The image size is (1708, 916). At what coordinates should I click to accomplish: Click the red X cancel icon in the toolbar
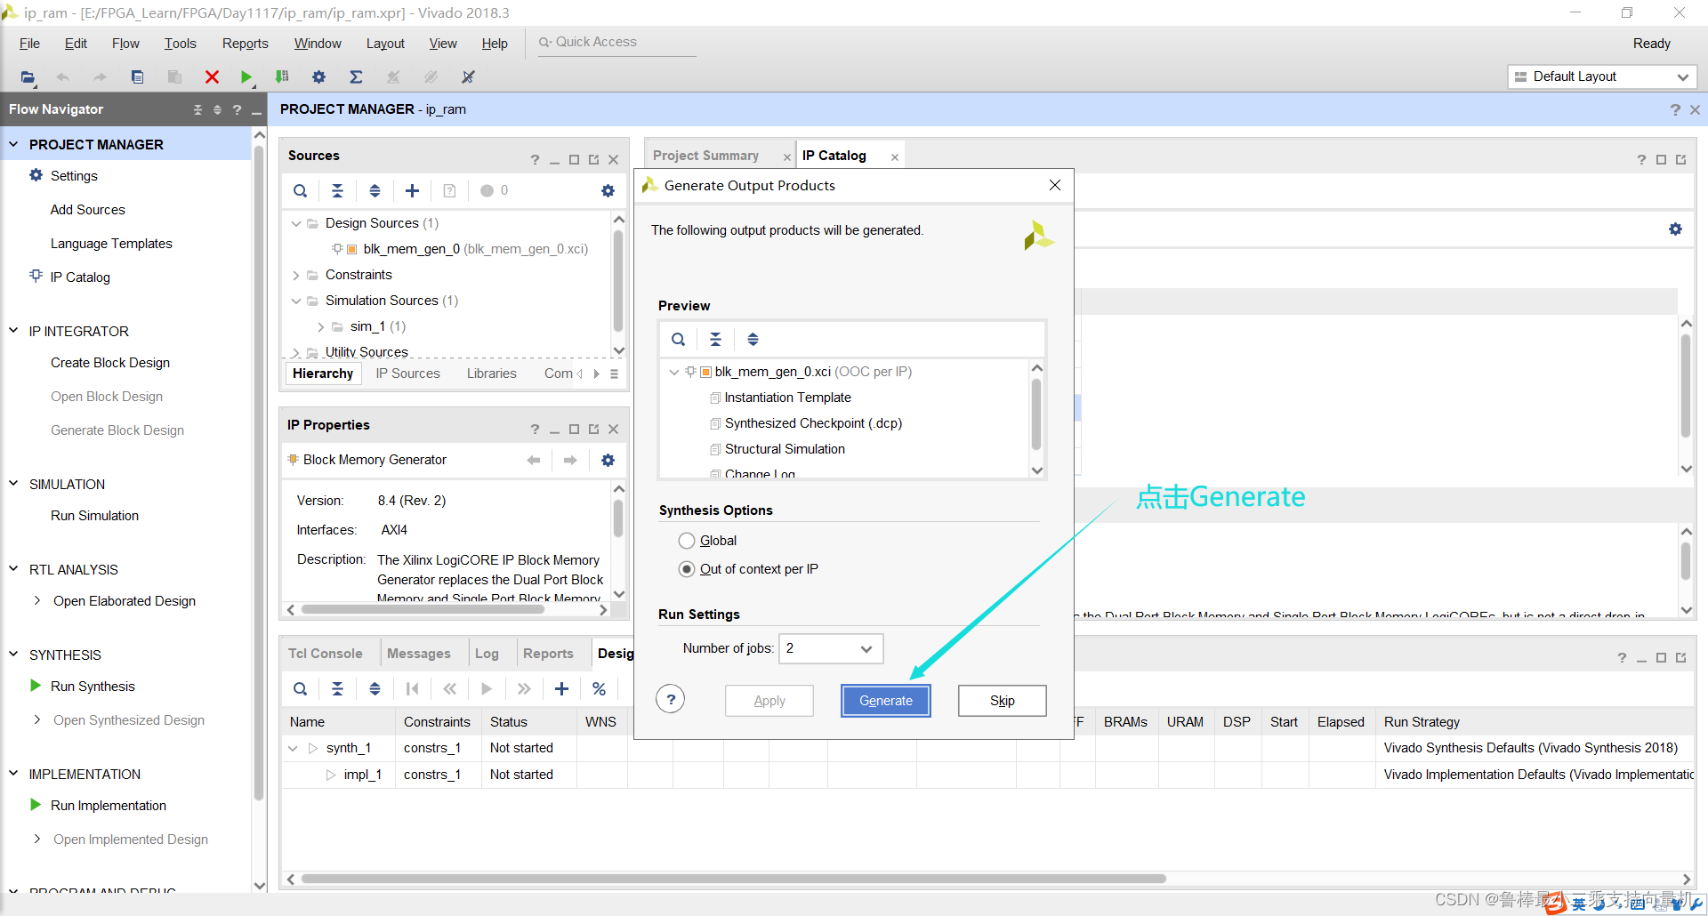point(212,77)
